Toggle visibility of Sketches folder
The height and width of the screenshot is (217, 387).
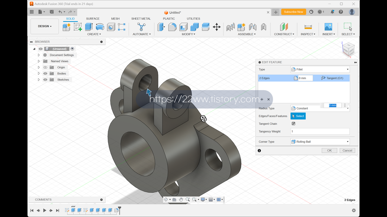pyautogui.click(x=45, y=80)
